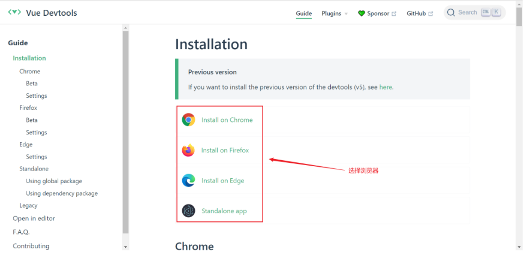This screenshot has height=255, width=524.
Task: Open the F.A.Q. sidebar page
Action: [x=21, y=232]
